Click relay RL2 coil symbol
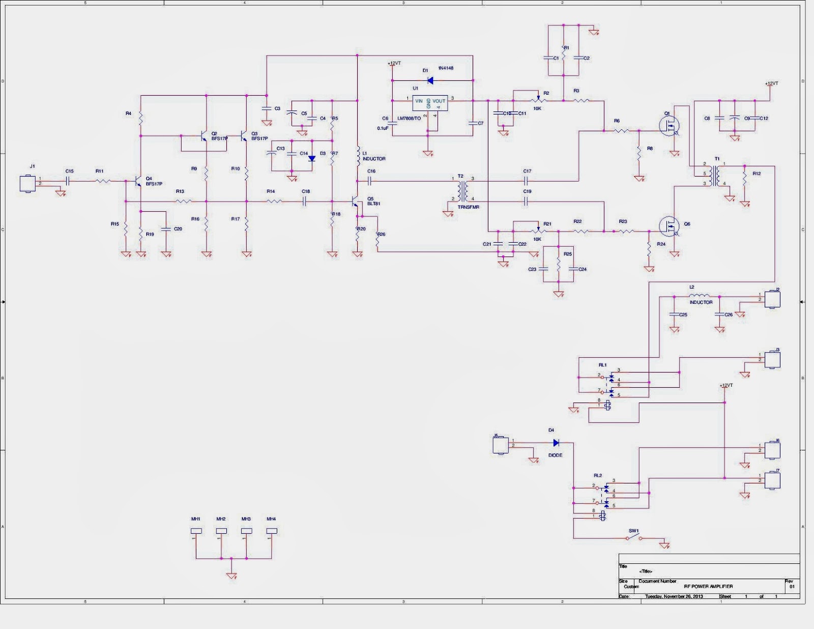814x629 pixels. click(603, 516)
